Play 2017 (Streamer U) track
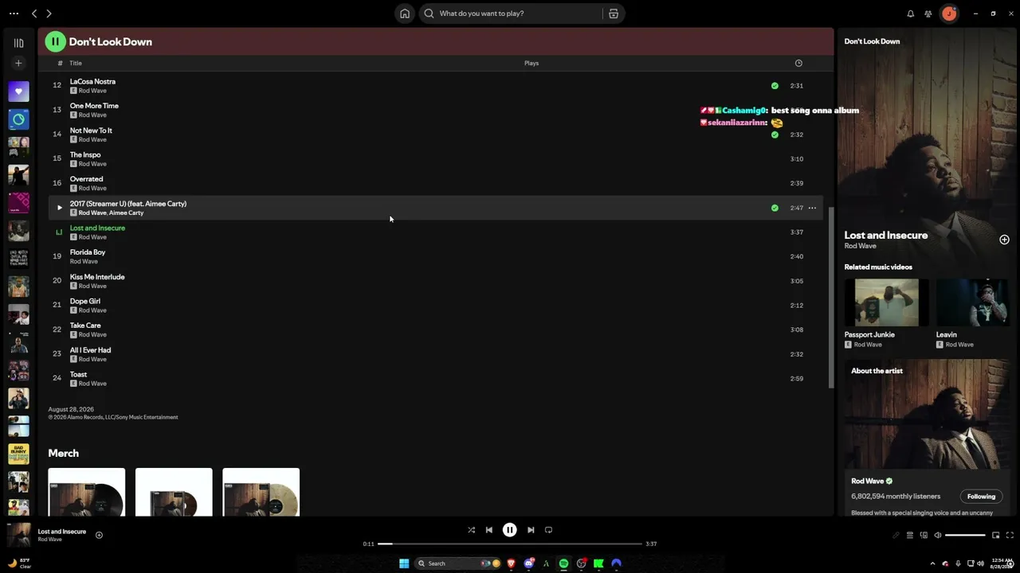This screenshot has width=1020, height=573. click(x=59, y=208)
